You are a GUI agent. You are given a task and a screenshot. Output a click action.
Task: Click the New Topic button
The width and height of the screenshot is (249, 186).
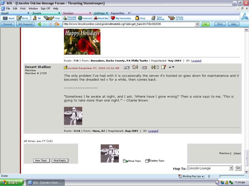pos(41,161)
